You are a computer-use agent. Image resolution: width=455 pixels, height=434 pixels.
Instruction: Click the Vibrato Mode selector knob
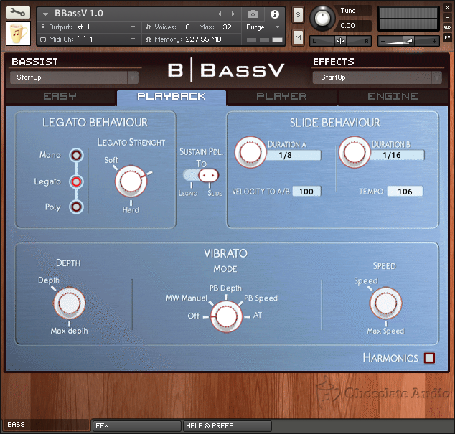226,316
